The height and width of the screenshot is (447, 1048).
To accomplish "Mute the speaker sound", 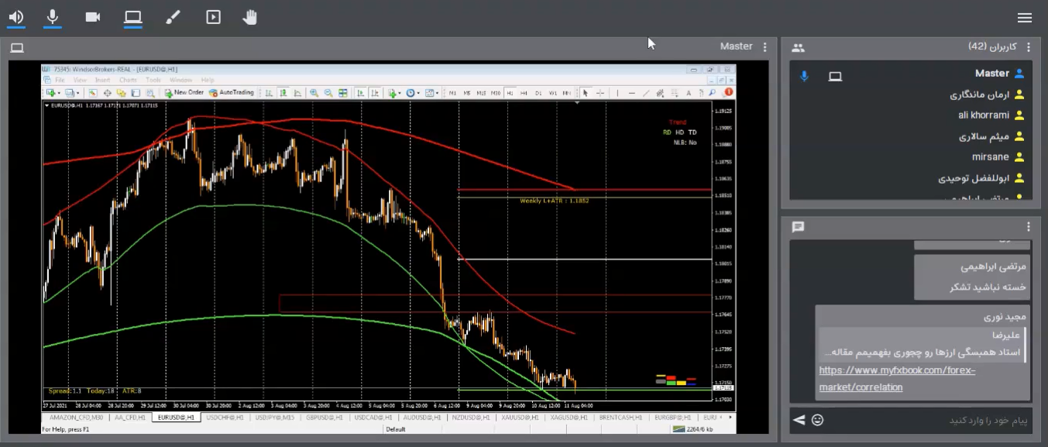I will click(x=15, y=17).
